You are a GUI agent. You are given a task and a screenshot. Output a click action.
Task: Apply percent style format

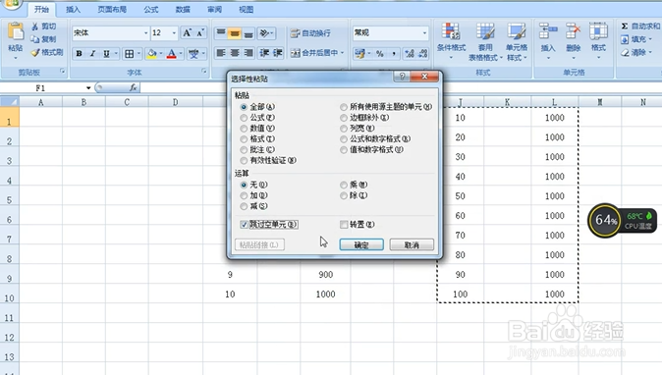pyautogui.click(x=380, y=54)
